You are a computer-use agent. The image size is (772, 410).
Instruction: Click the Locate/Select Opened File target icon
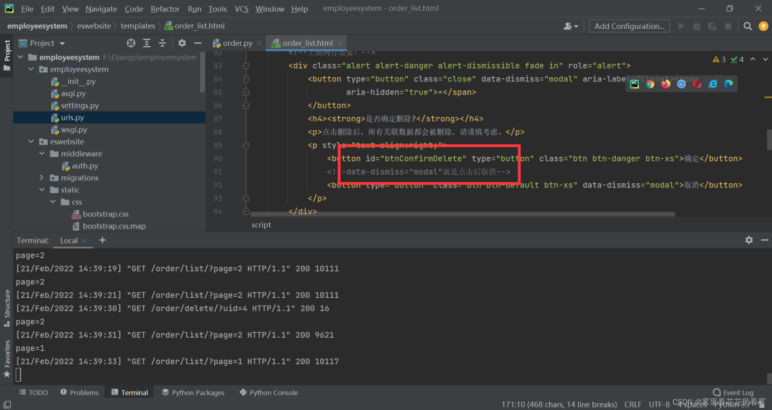pyautogui.click(x=131, y=43)
